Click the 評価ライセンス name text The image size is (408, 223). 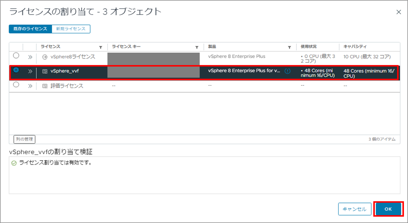[x=67, y=86]
